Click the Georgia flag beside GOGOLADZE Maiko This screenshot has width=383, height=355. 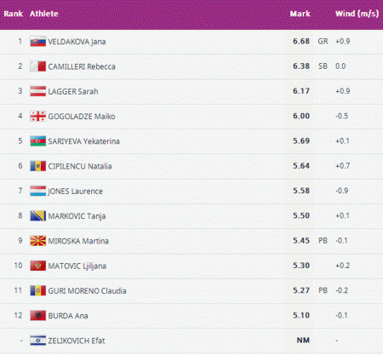click(38, 117)
